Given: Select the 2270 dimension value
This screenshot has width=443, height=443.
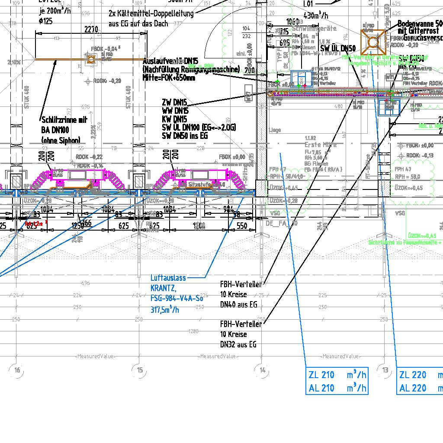Looking at the screenshot, I should (91, 29).
